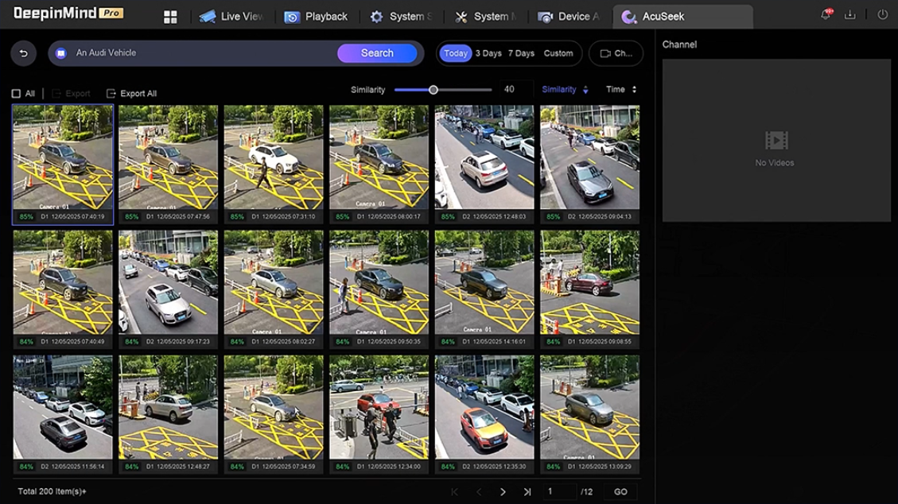Click the purple Search button
This screenshot has height=504, width=898.
[377, 53]
